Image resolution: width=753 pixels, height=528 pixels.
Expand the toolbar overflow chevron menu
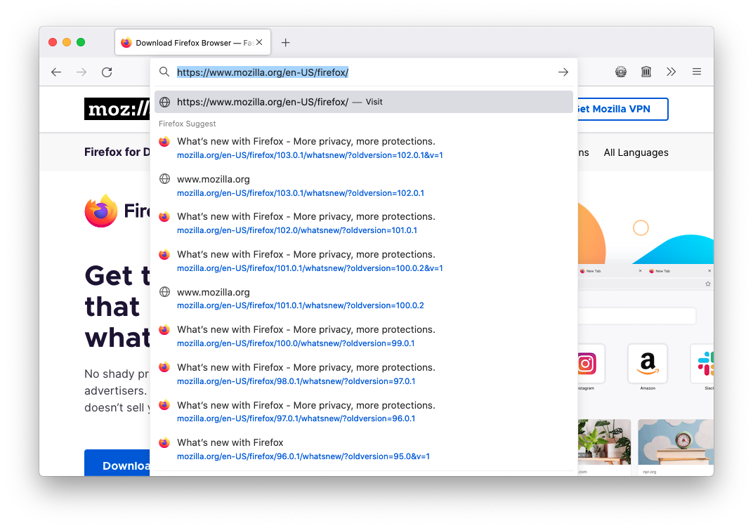tap(672, 72)
